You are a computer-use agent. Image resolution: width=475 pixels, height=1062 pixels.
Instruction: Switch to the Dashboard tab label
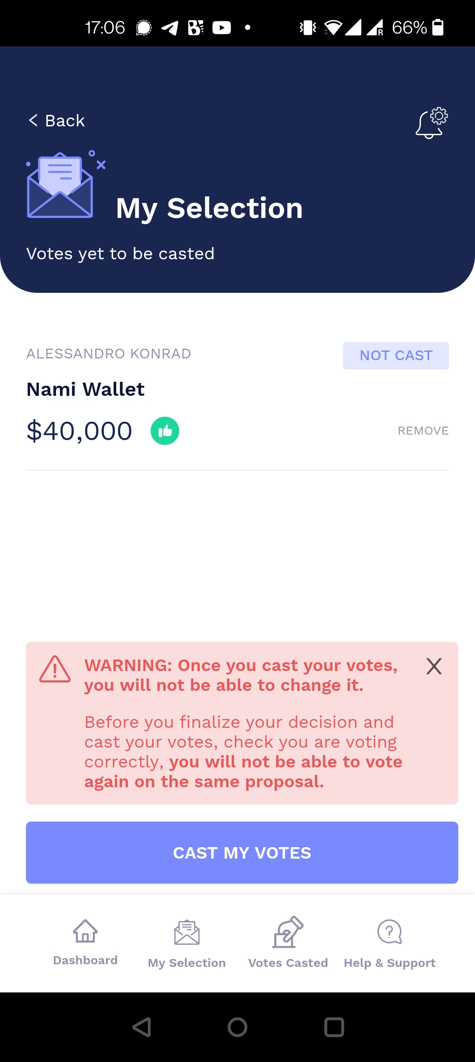pyautogui.click(x=85, y=960)
